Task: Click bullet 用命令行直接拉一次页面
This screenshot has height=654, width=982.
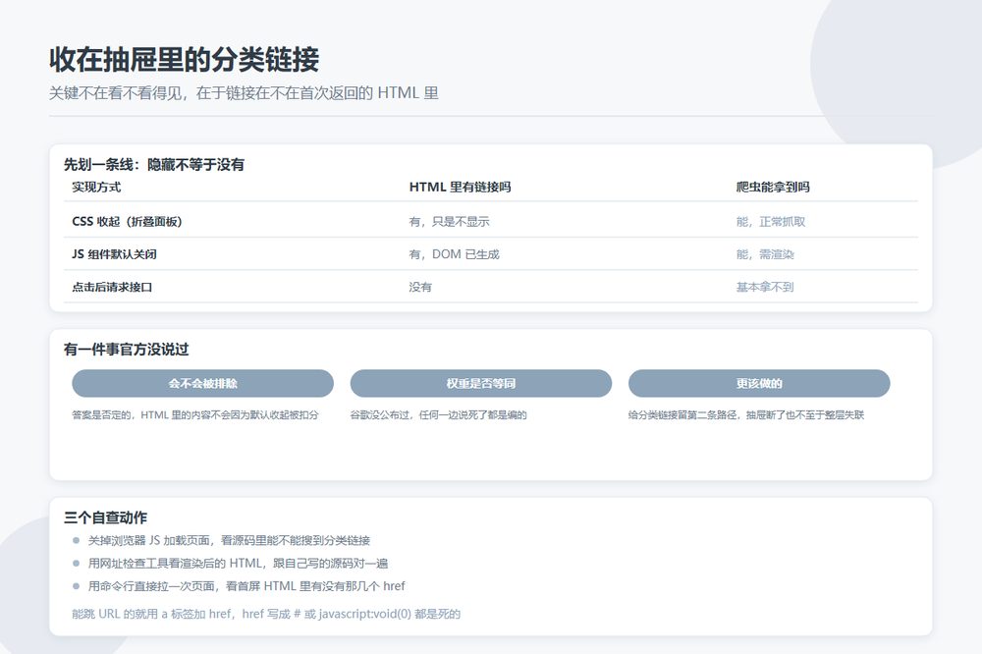Action: tap(246, 586)
